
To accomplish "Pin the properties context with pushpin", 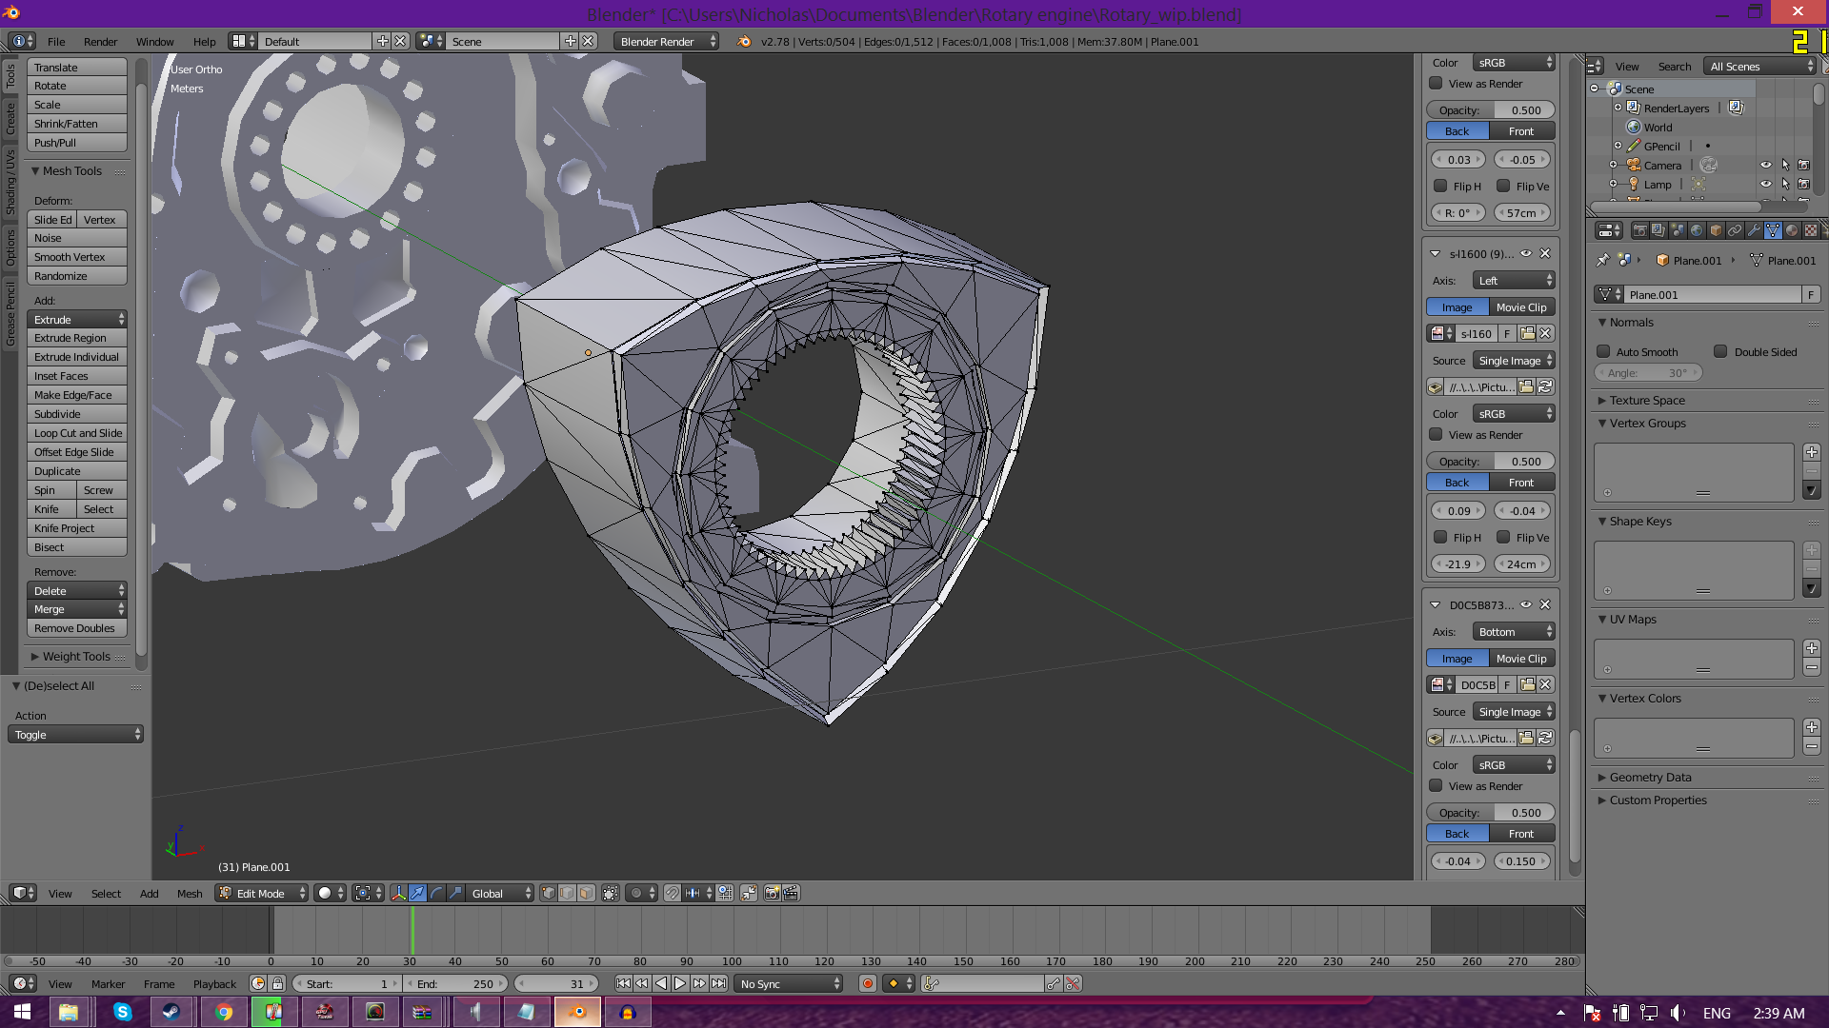I will (x=1602, y=260).
